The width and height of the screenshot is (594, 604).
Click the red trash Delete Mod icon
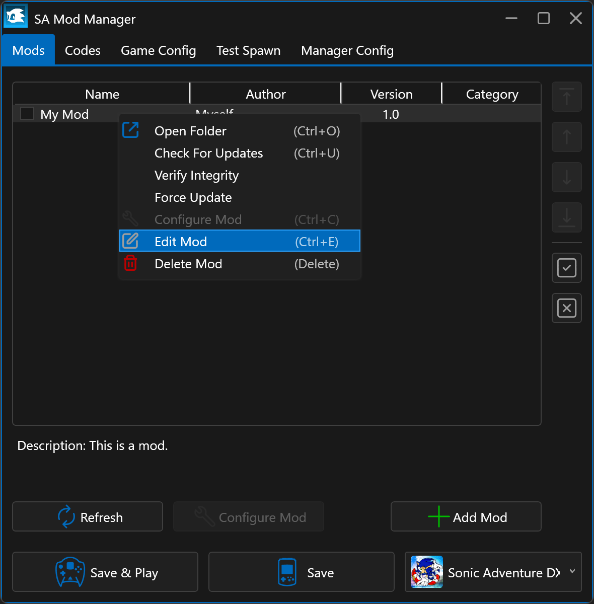click(x=130, y=263)
